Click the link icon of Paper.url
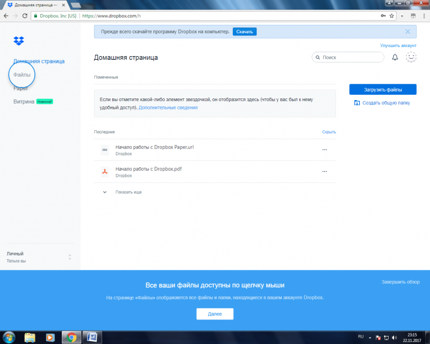Viewport: 430px width, 344px height. (105, 150)
